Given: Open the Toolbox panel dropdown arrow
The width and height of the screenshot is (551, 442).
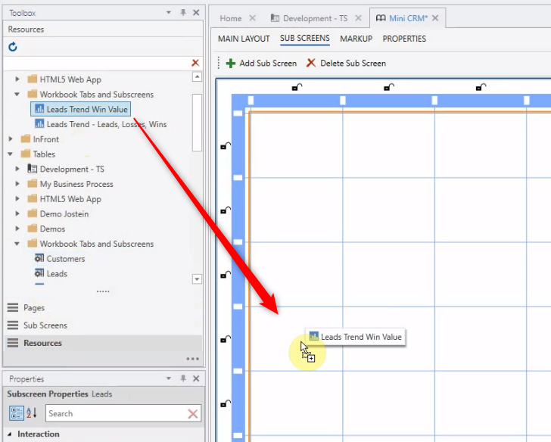Looking at the screenshot, I should tap(169, 13).
